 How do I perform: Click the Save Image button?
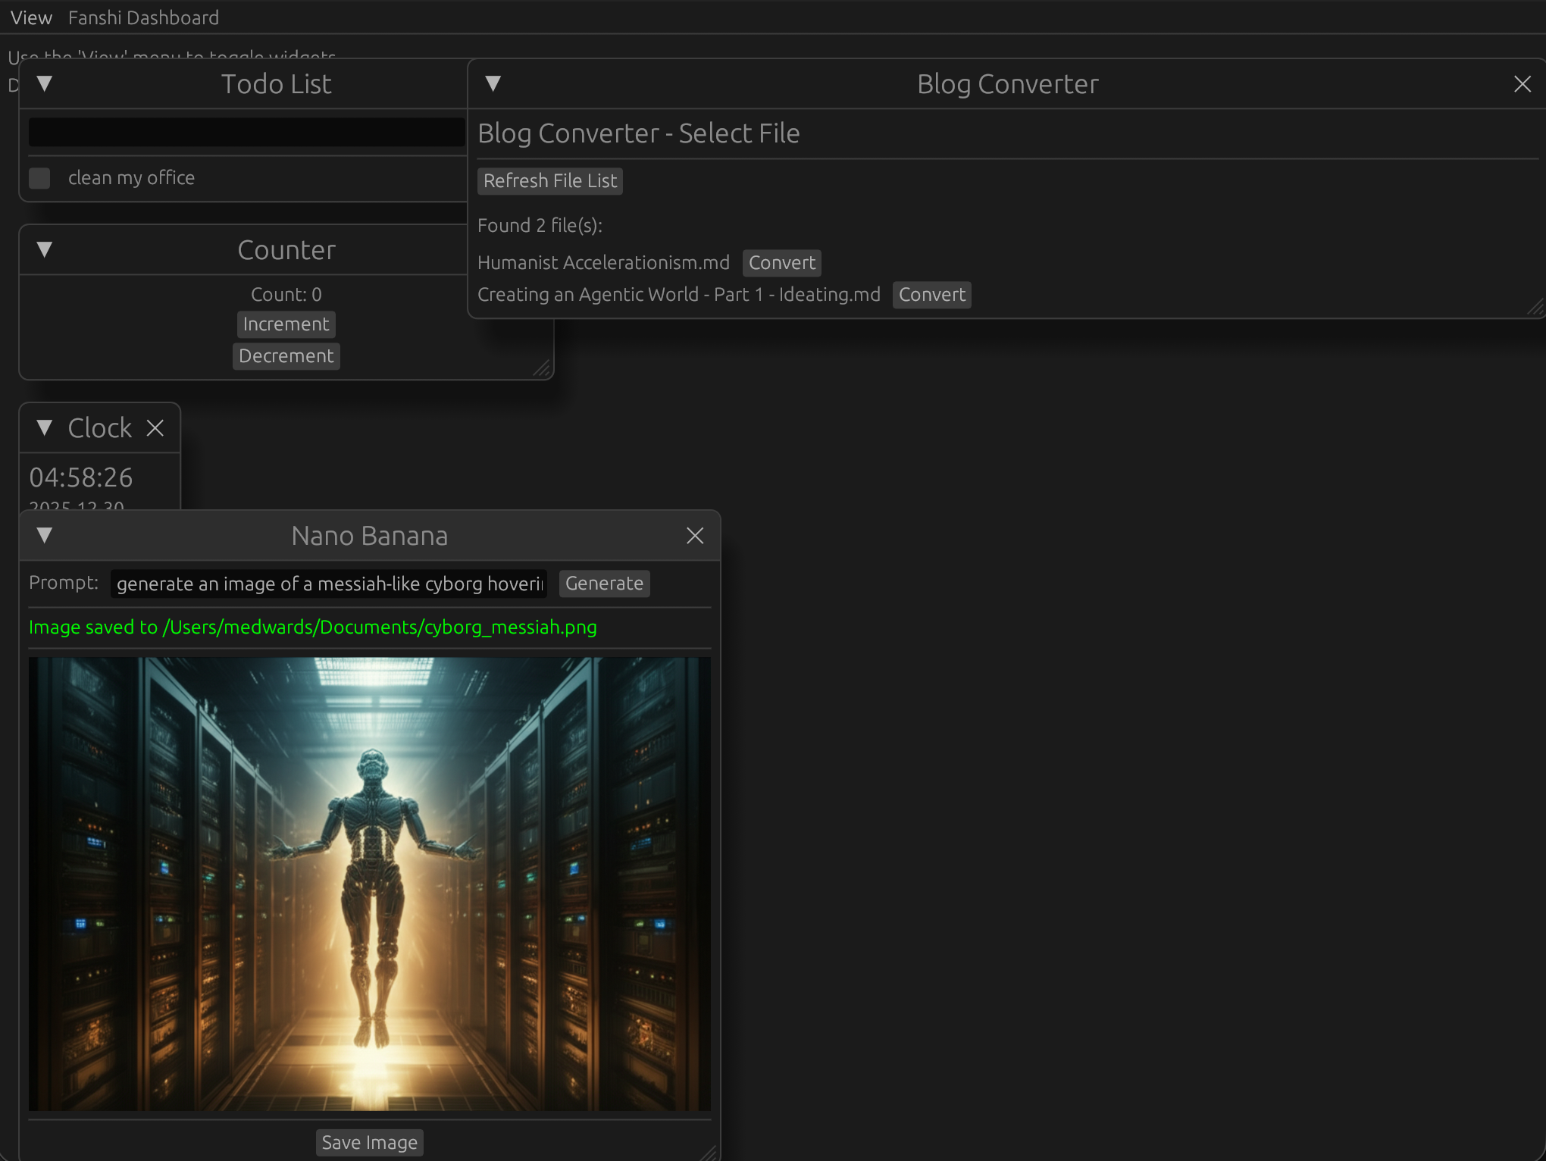[369, 1142]
